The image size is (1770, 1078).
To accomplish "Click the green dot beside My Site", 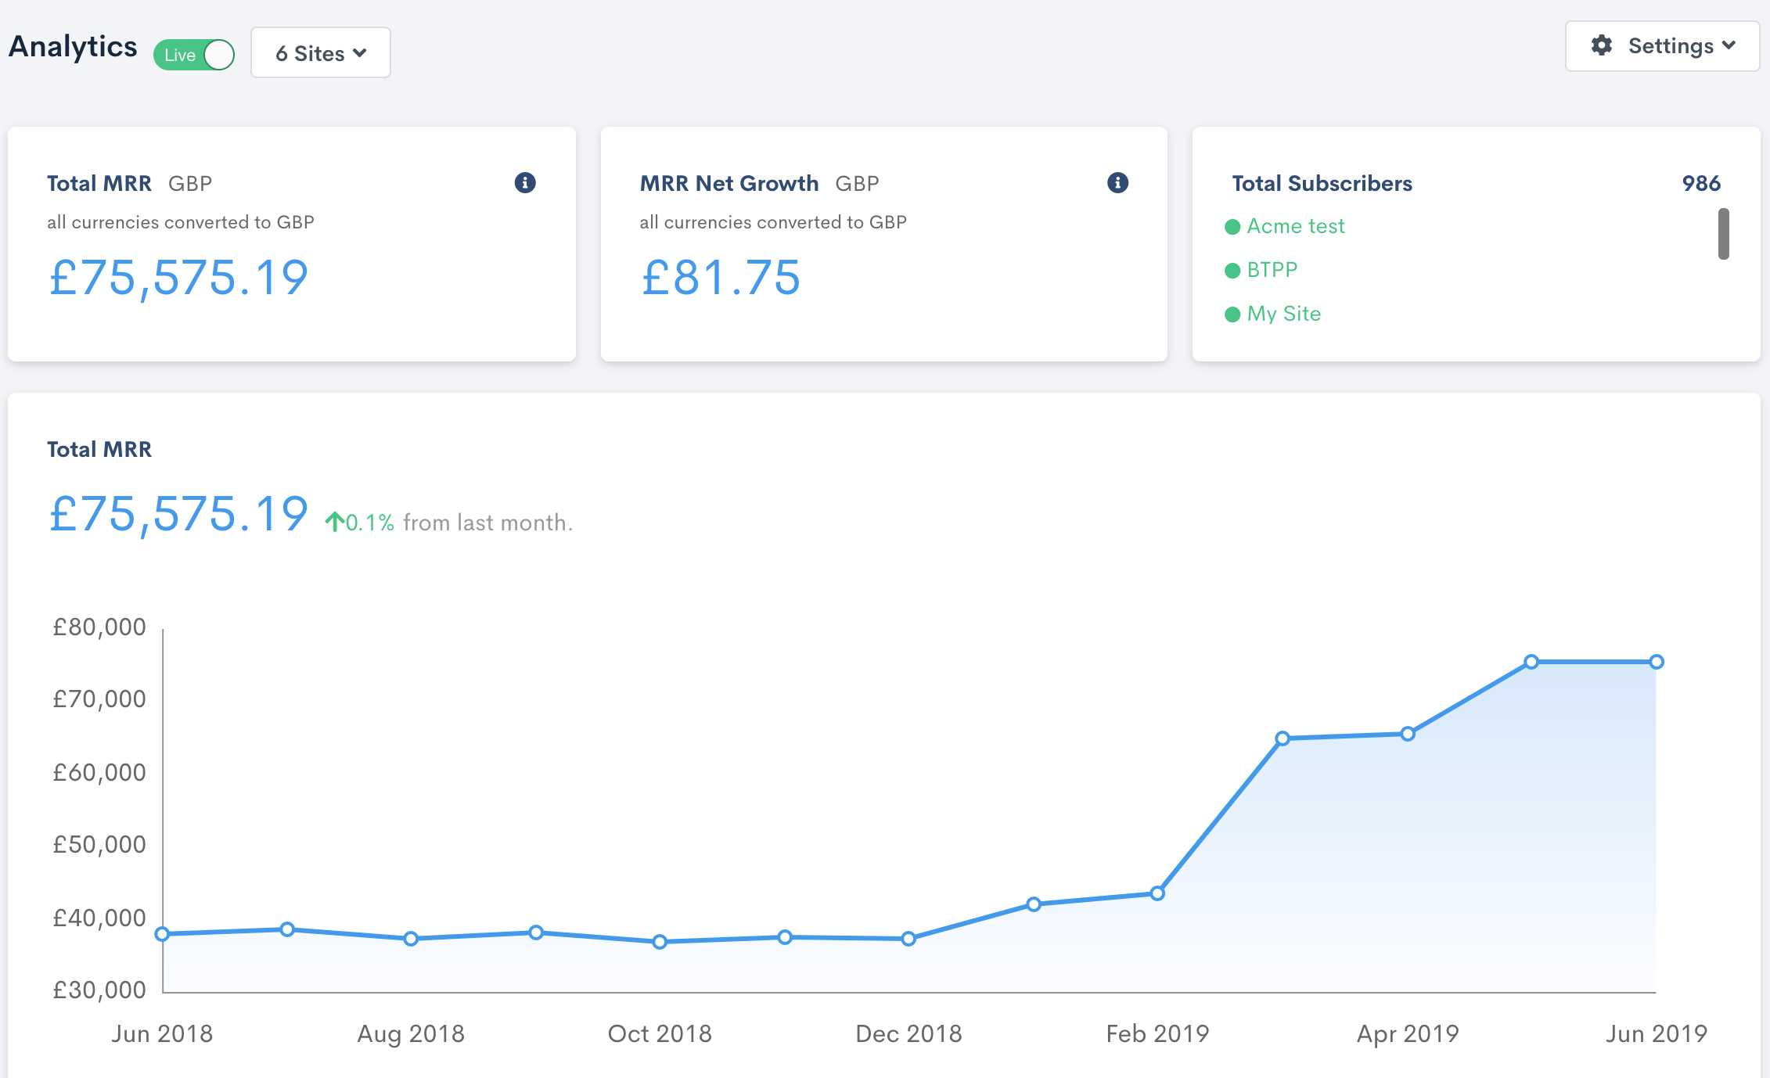I will pos(1232,314).
